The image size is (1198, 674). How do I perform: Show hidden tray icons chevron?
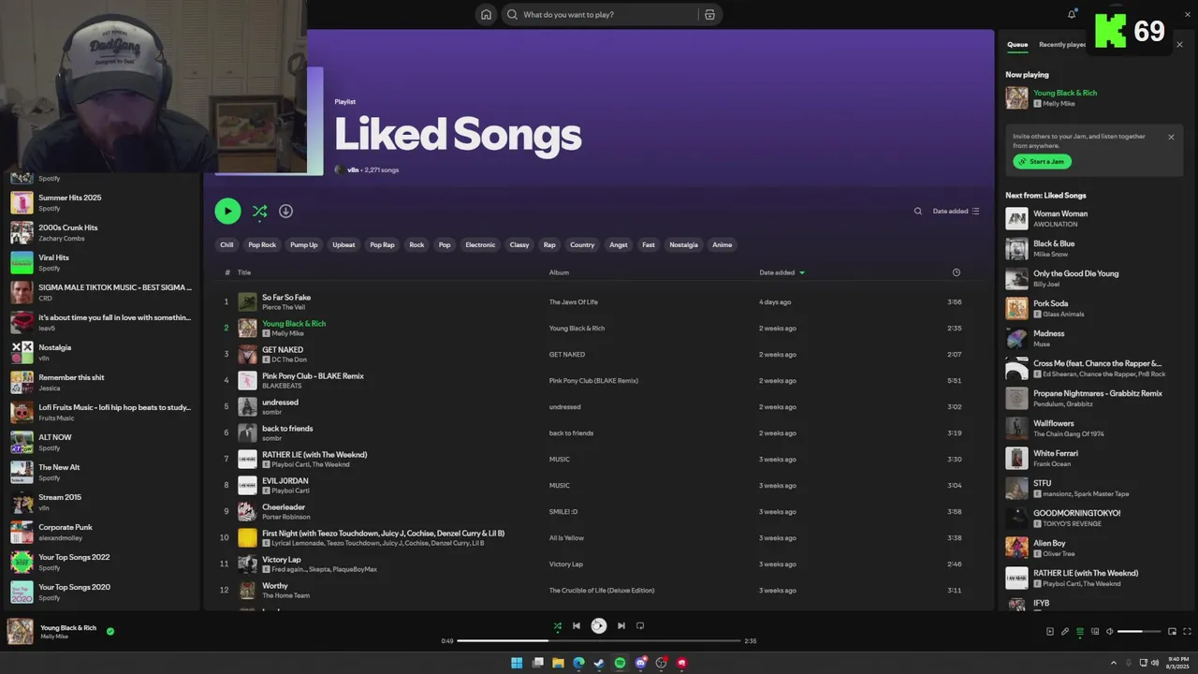click(1116, 663)
